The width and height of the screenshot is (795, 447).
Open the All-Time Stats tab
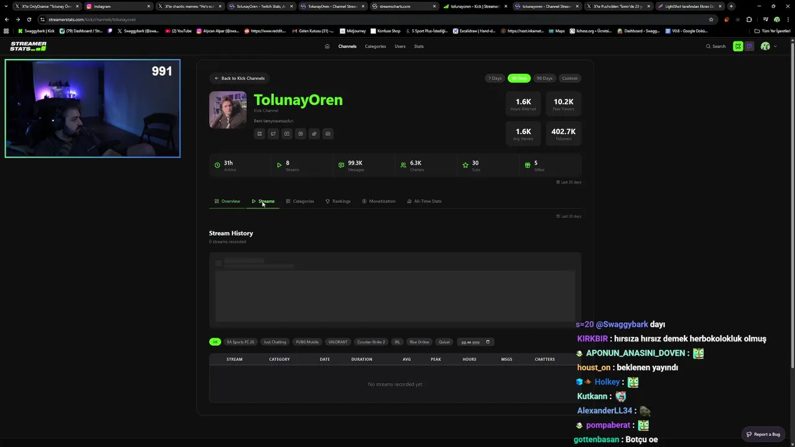[424, 201]
